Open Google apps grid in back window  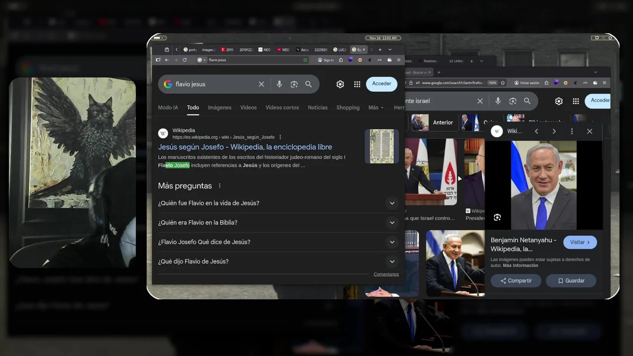point(576,101)
